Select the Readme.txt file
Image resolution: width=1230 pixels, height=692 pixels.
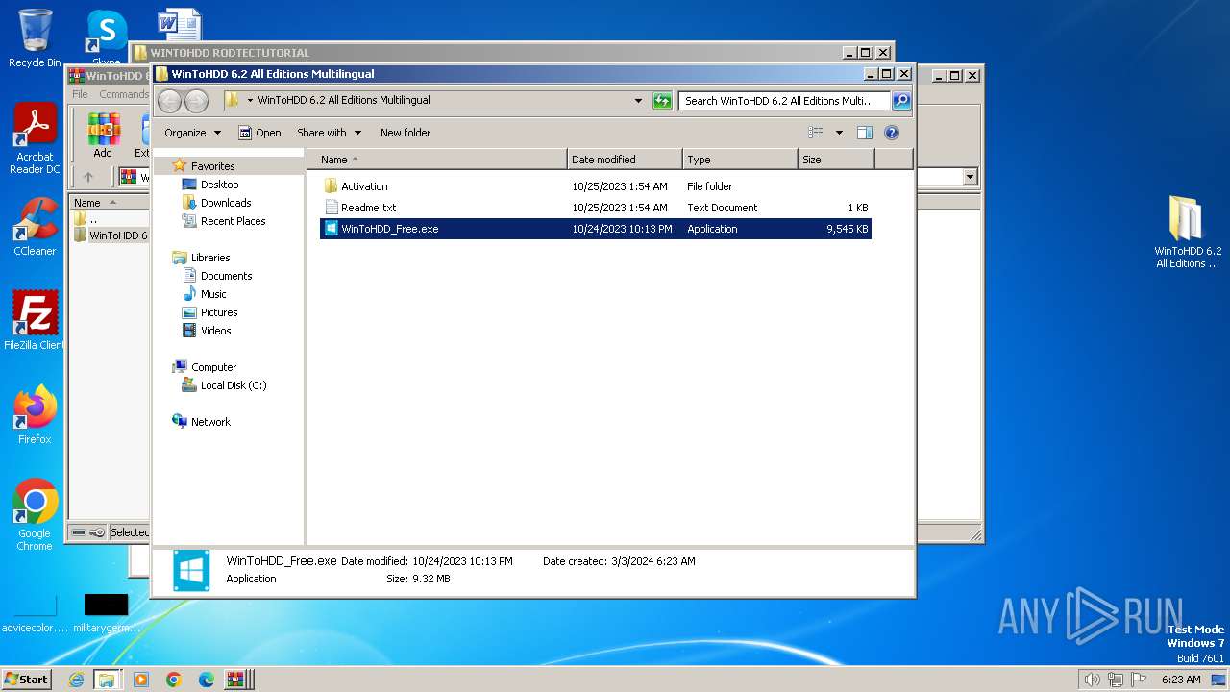click(596, 208)
